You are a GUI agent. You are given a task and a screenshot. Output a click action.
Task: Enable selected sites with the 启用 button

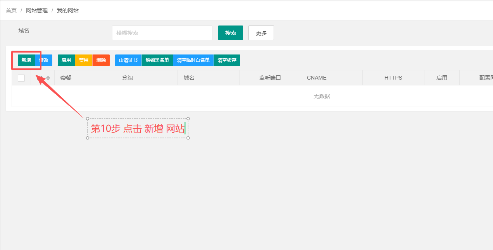[66, 60]
